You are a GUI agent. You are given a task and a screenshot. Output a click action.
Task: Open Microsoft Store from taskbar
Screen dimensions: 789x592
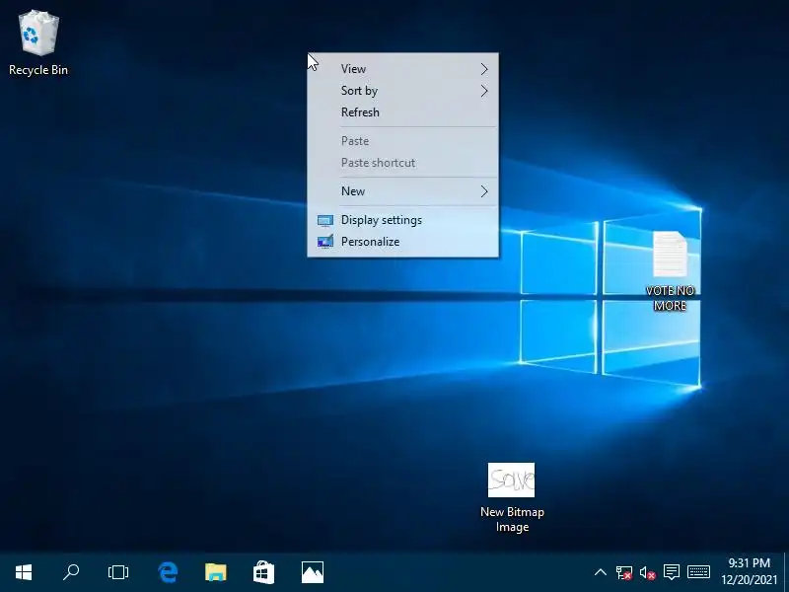click(263, 572)
